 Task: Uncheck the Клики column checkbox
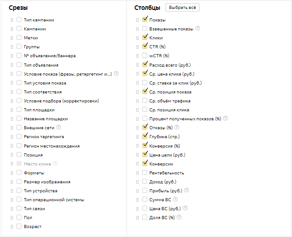pos(145,37)
